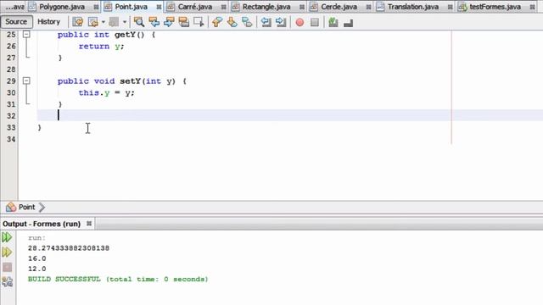543x305 pixels.
Task: Select the Point breadcrumb label
Action: (x=26, y=207)
